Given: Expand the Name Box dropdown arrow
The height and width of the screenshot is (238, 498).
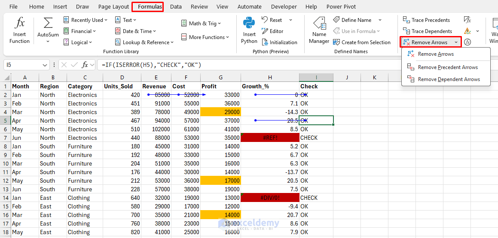Looking at the screenshot, I should tap(44, 65).
